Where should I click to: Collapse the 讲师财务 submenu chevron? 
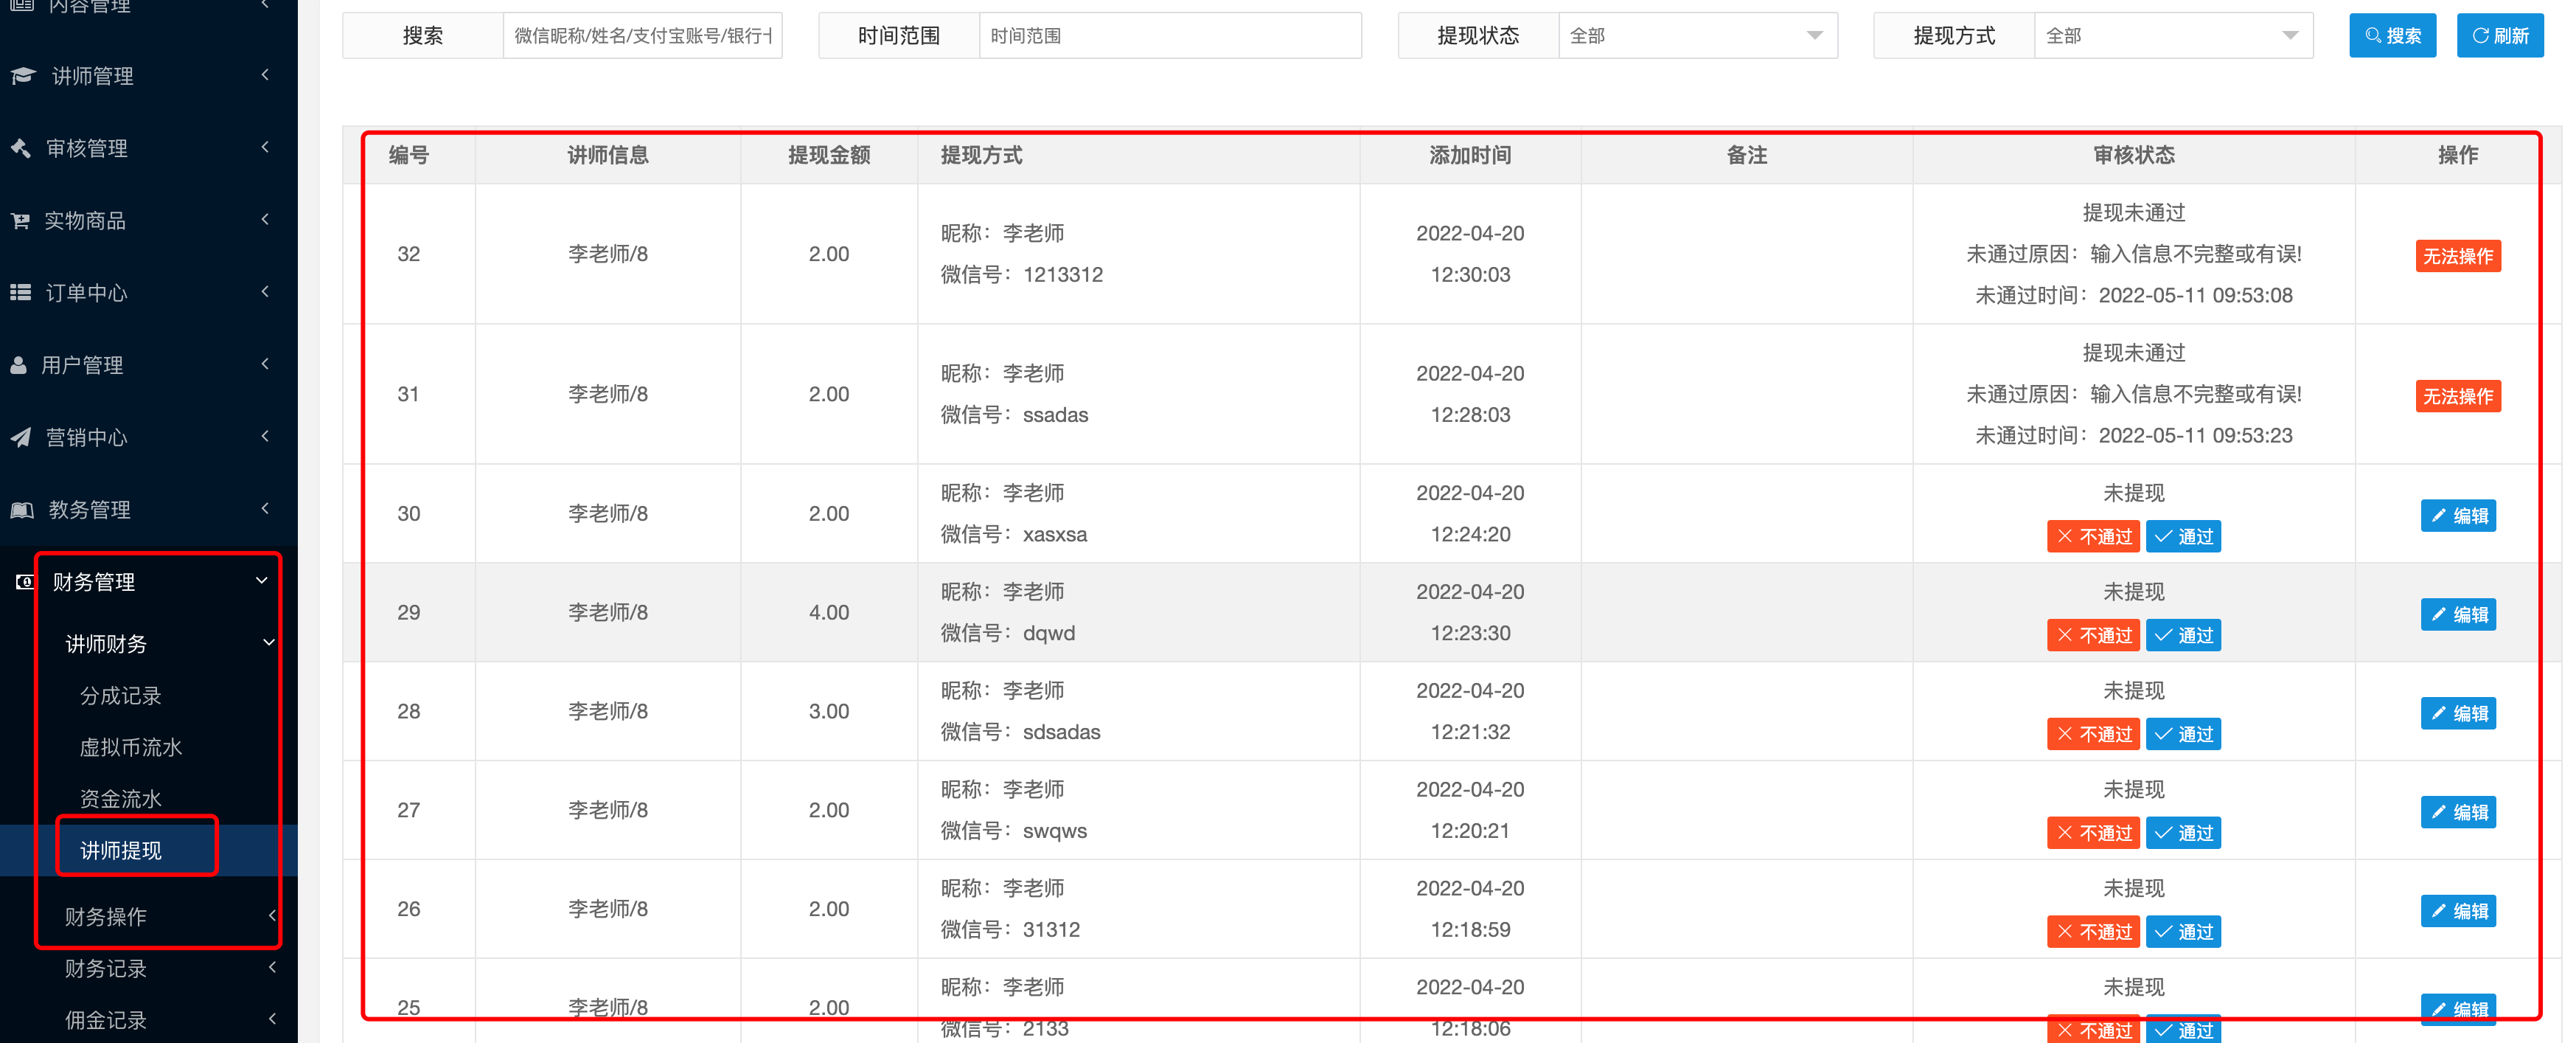269,642
